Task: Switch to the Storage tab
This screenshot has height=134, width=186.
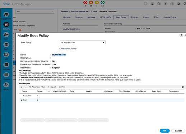Action: [x=79, y=17]
